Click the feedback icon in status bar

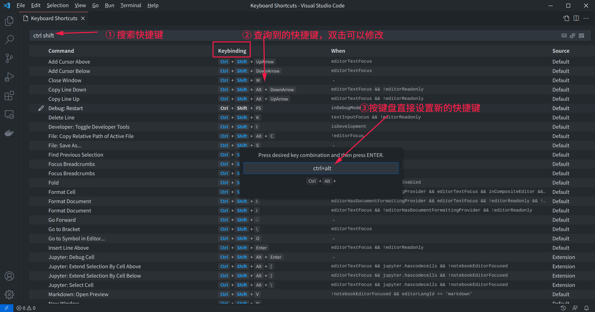point(575,308)
